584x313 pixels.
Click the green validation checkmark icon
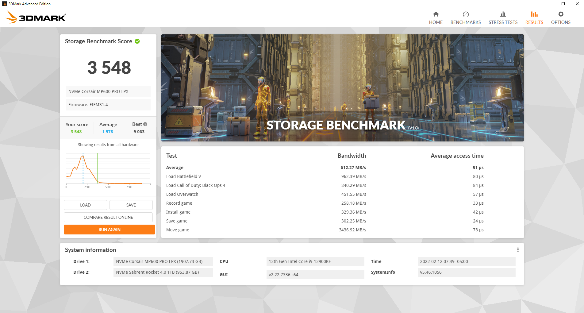tap(137, 41)
